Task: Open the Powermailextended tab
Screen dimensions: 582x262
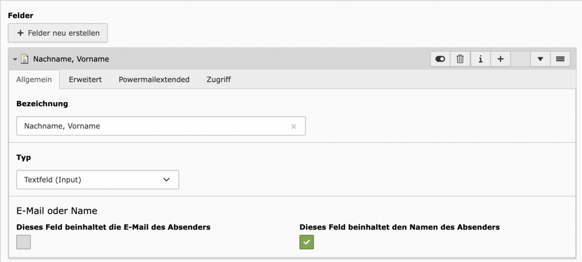Action: tap(154, 80)
